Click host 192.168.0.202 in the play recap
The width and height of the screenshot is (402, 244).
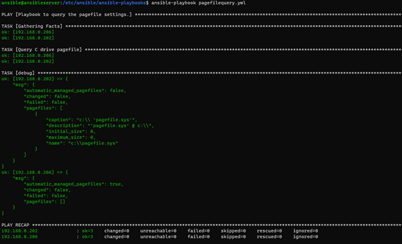[19, 231]
